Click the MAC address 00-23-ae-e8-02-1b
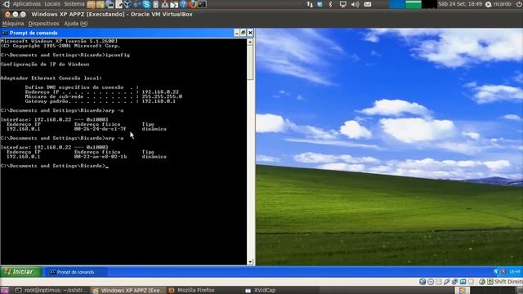523x294 pixels. [101, 156]
